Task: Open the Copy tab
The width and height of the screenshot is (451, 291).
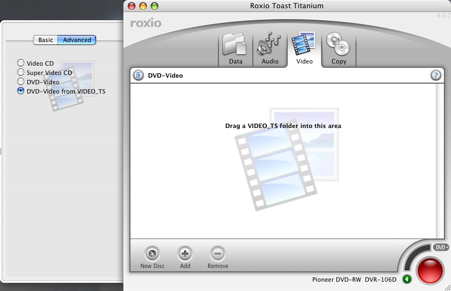Action: pos(339,49)
